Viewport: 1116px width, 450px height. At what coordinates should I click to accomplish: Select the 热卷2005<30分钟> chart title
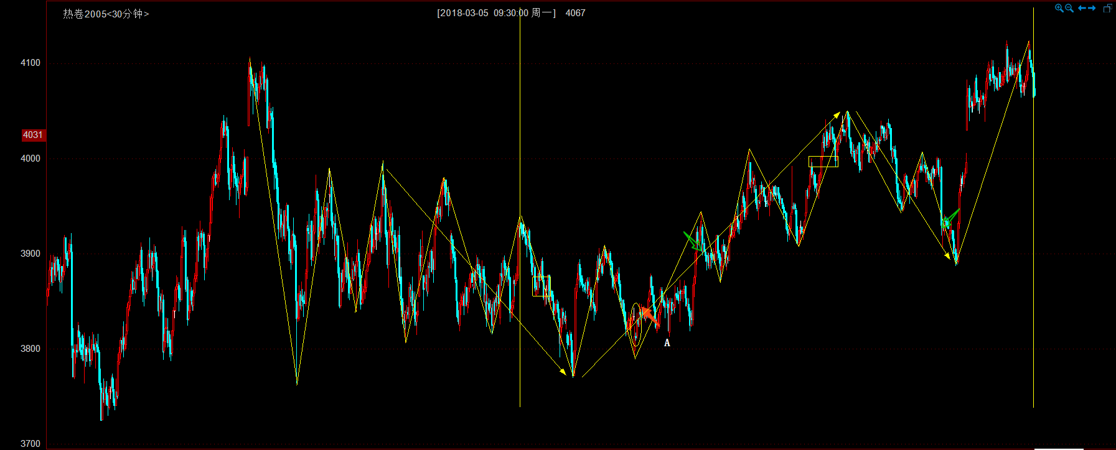(106, 14)
